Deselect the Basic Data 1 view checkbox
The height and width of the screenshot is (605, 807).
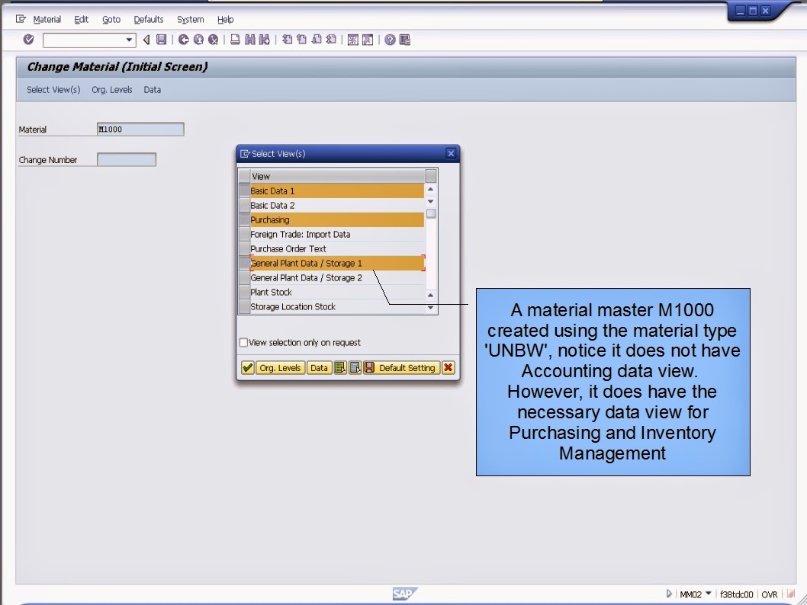coord(245,190)
